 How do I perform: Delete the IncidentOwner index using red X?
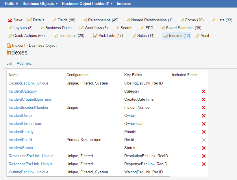204,116
